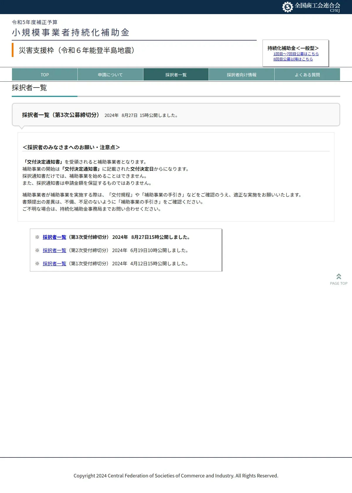352x493 pixels.
Task: Open the よくある質問 tab
Action: [307, 75]
